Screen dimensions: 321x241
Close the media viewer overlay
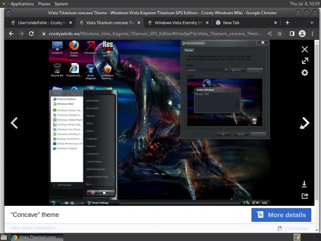(305, 49)
